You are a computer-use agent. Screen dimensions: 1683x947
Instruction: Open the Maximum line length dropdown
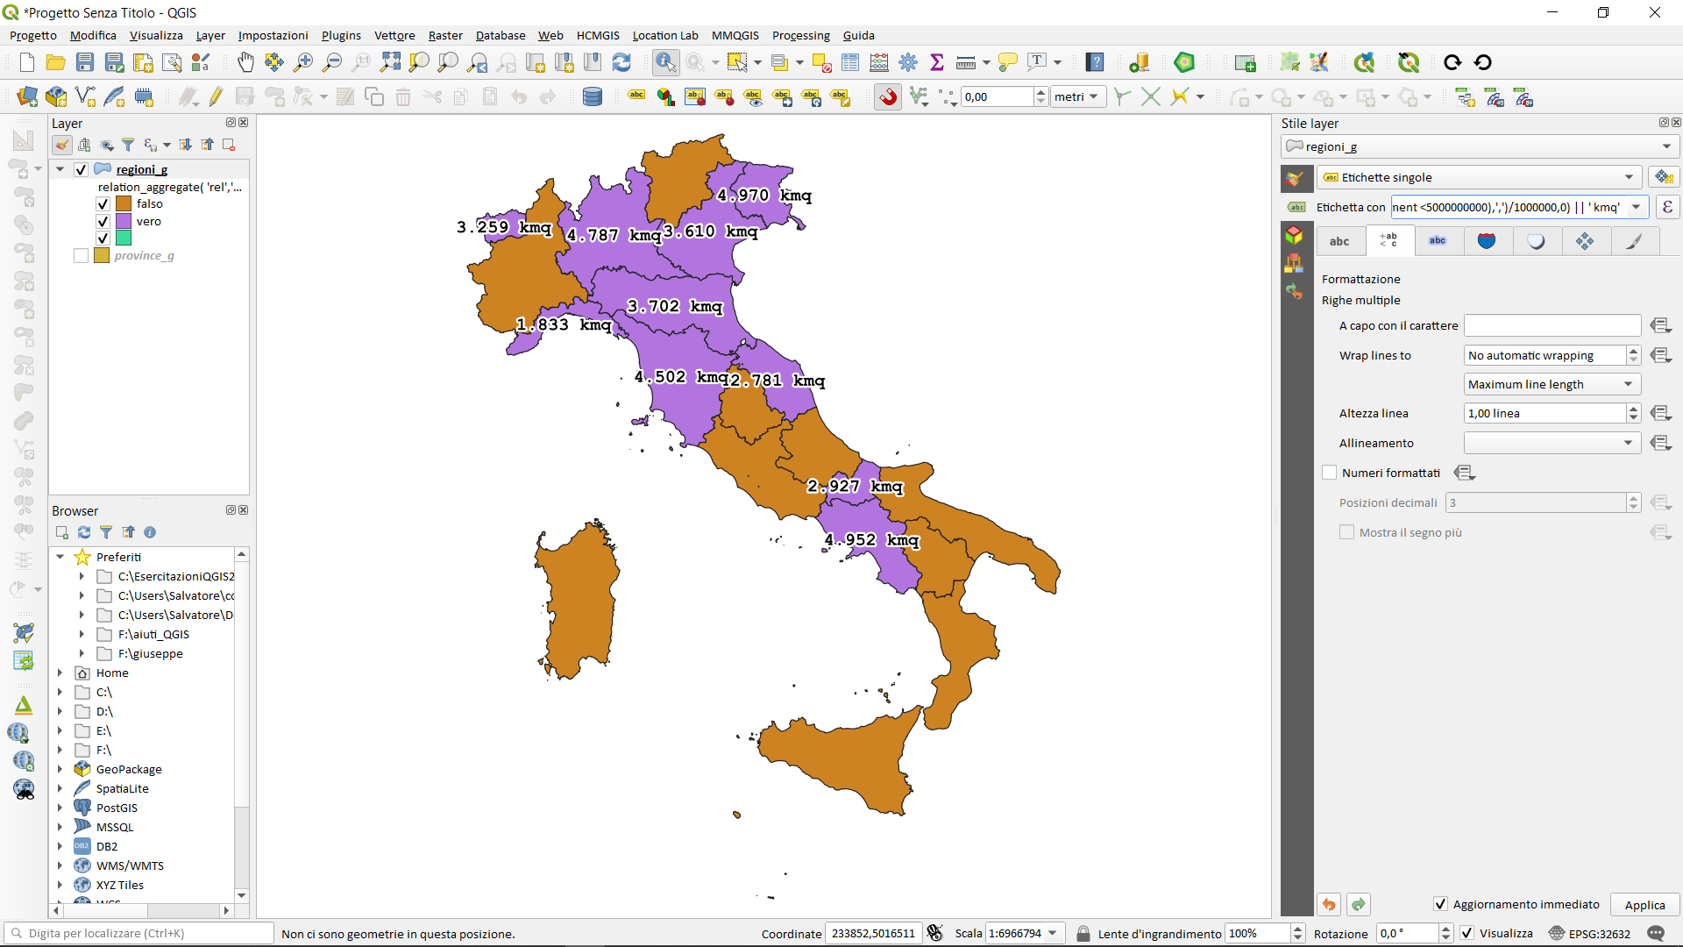click(1552, 385)
